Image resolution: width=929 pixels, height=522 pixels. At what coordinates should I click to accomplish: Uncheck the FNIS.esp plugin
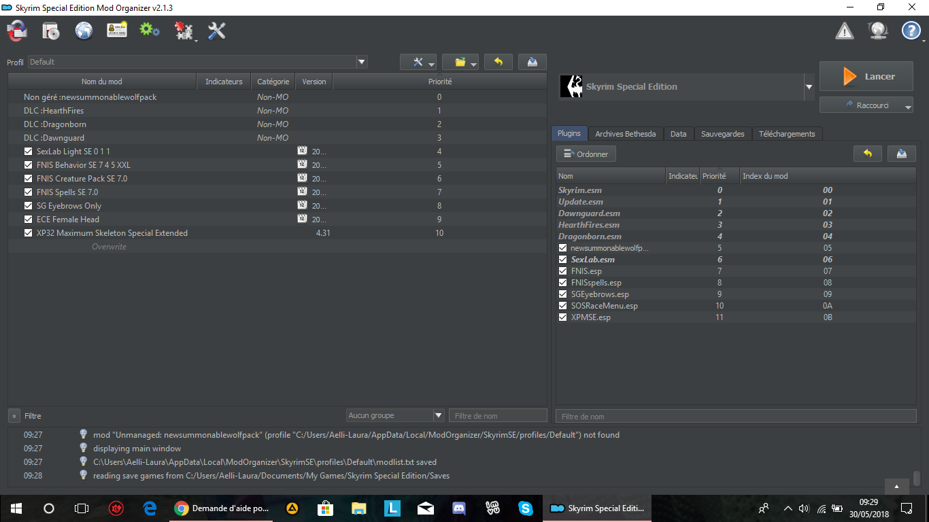[562, 271]
